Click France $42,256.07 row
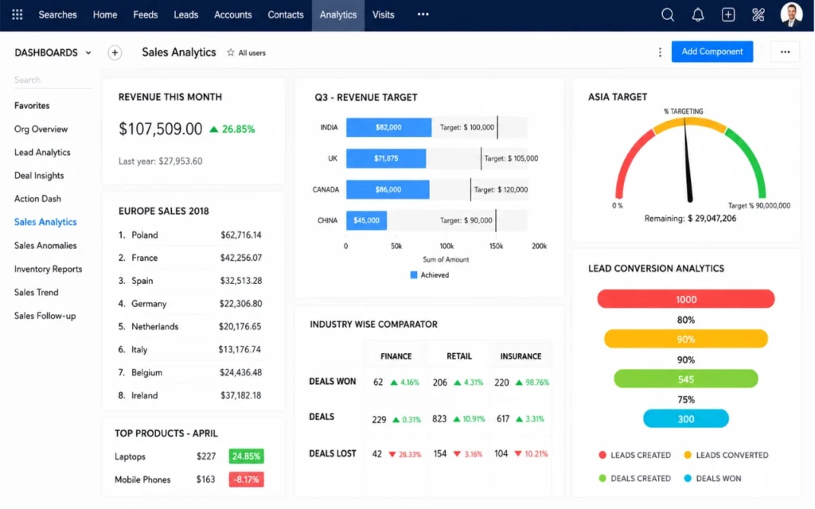This screenshot has height=509, width=815. coord(190,258)
